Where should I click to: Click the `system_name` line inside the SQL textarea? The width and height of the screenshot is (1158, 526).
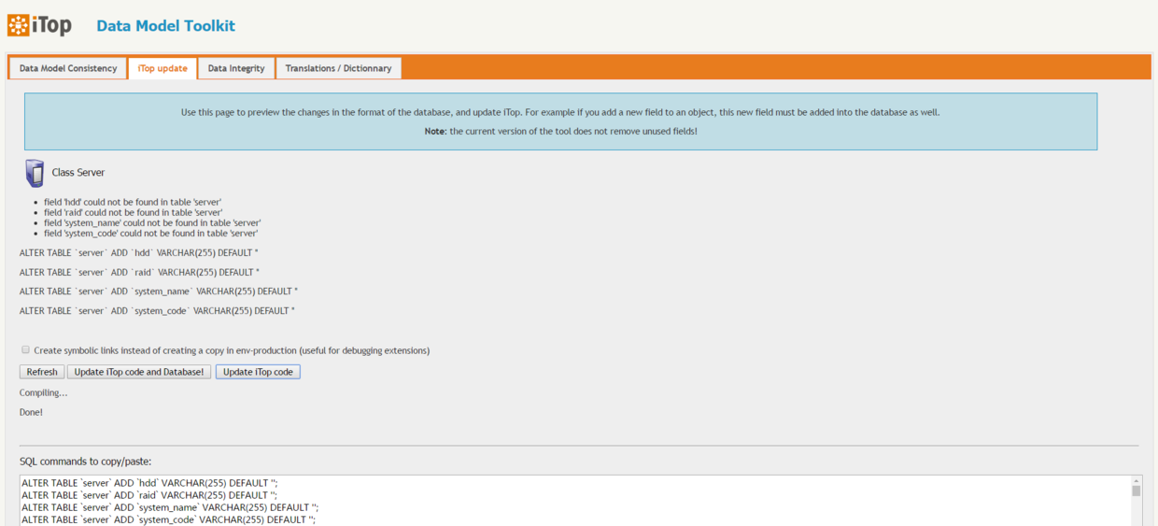click(170, 507)
